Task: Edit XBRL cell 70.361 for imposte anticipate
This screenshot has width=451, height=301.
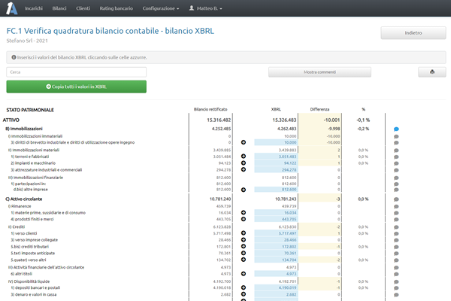Action: pos(276,253)
